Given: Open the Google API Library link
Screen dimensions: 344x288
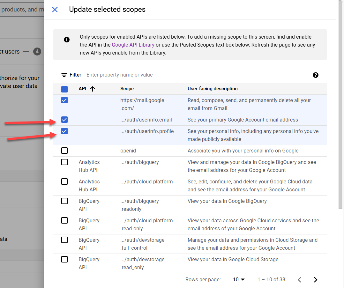Looking at the screenshot, I should click(x=133, y=45).
